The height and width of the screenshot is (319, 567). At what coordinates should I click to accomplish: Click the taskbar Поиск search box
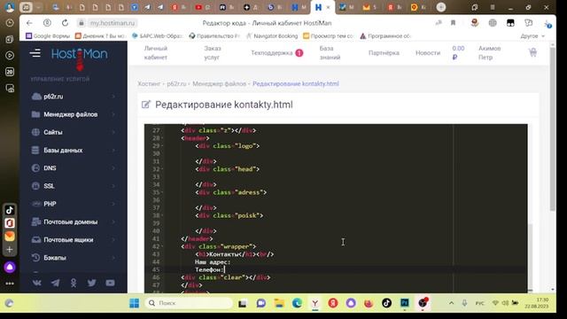(189, 303)
